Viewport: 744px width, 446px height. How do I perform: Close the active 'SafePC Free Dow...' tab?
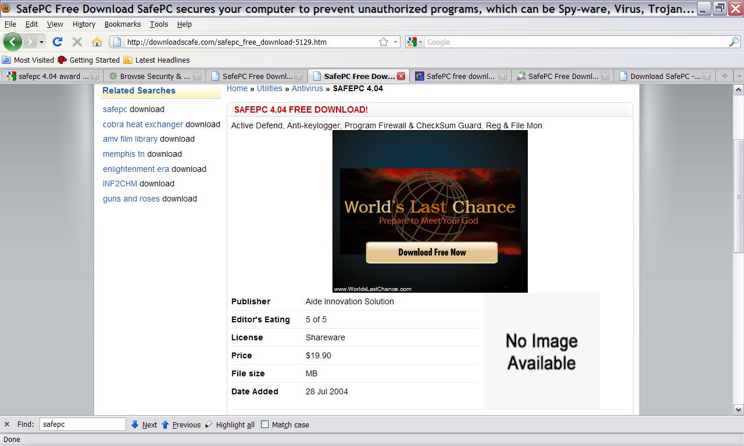click(x=400, y=76)
